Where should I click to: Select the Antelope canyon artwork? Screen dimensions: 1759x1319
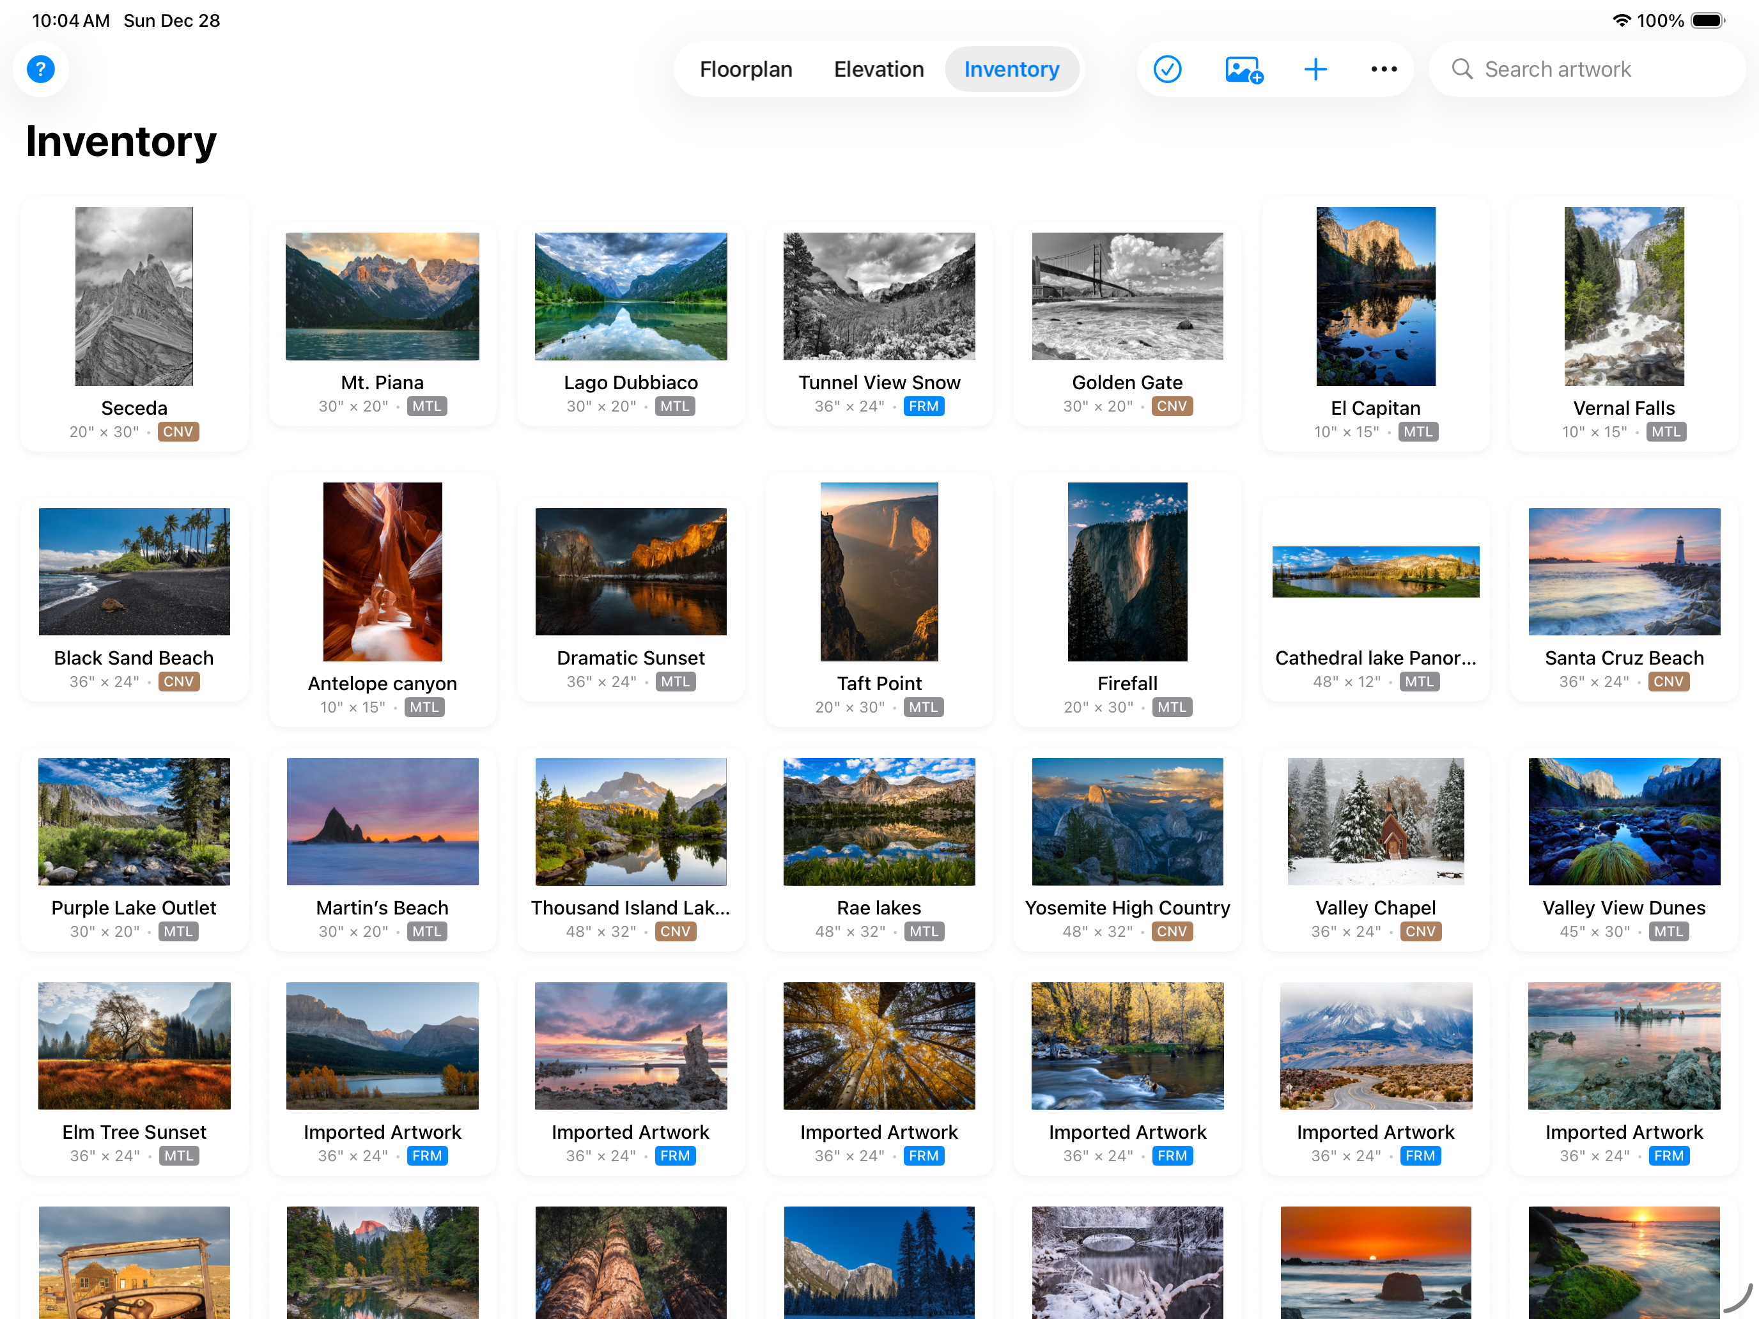382,571
